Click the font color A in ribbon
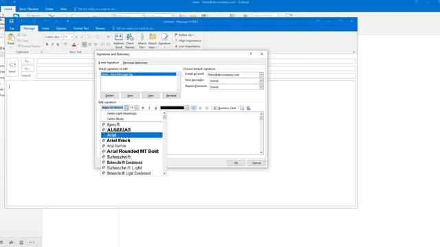This screenshot has width=440, height=247. coord(74,45)
